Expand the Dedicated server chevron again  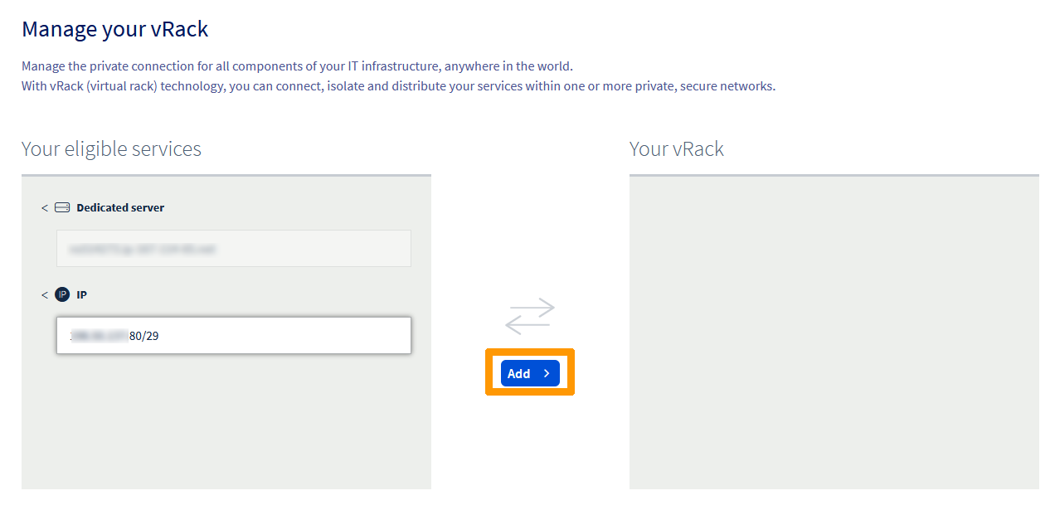coord(44,207)
